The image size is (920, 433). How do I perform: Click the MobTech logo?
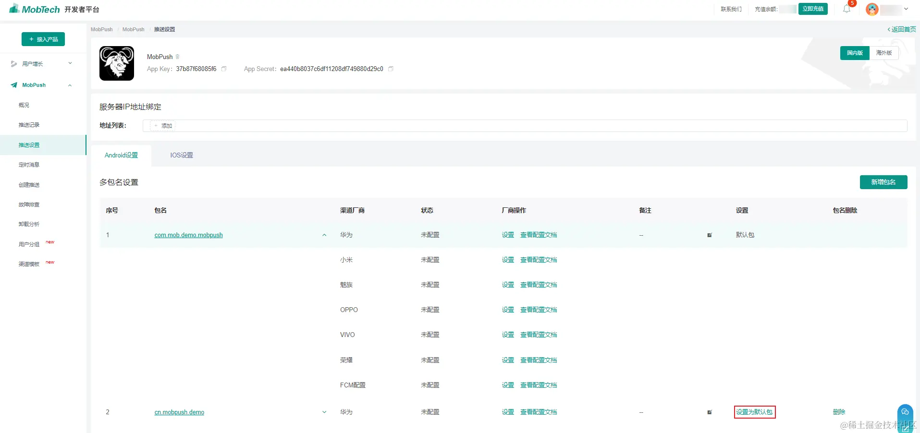(x=34, y=9)
